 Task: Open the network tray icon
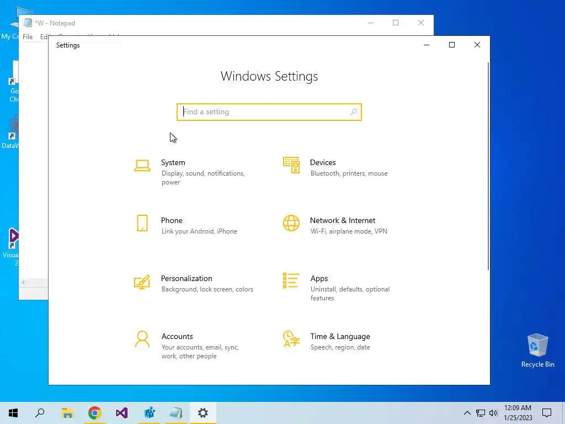coord(481,413)
